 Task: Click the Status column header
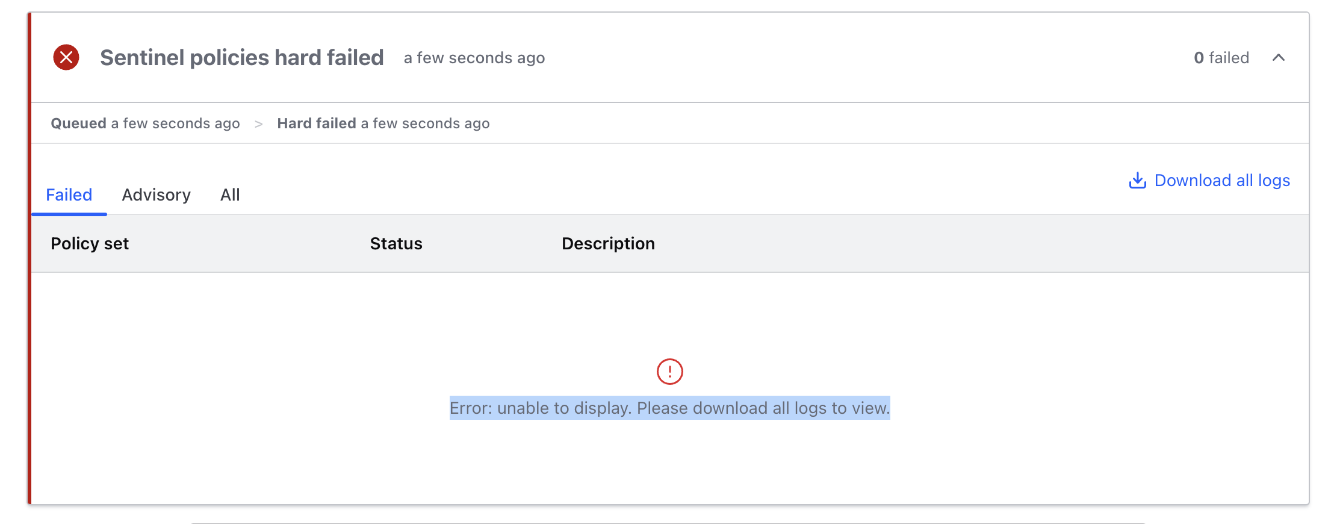pos(396,244)
